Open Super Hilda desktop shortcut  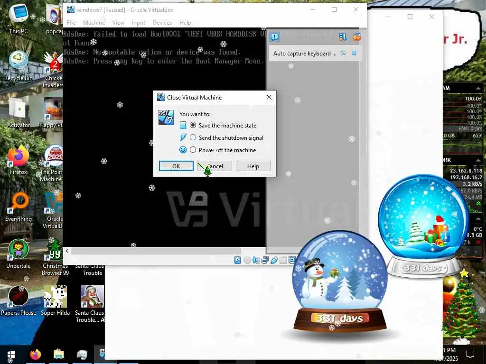tap(55, 300)
